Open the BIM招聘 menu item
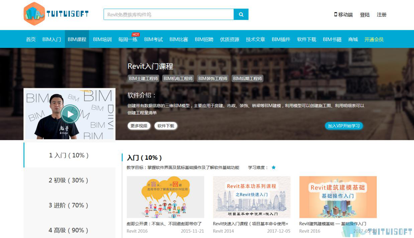 coord(204,39)
